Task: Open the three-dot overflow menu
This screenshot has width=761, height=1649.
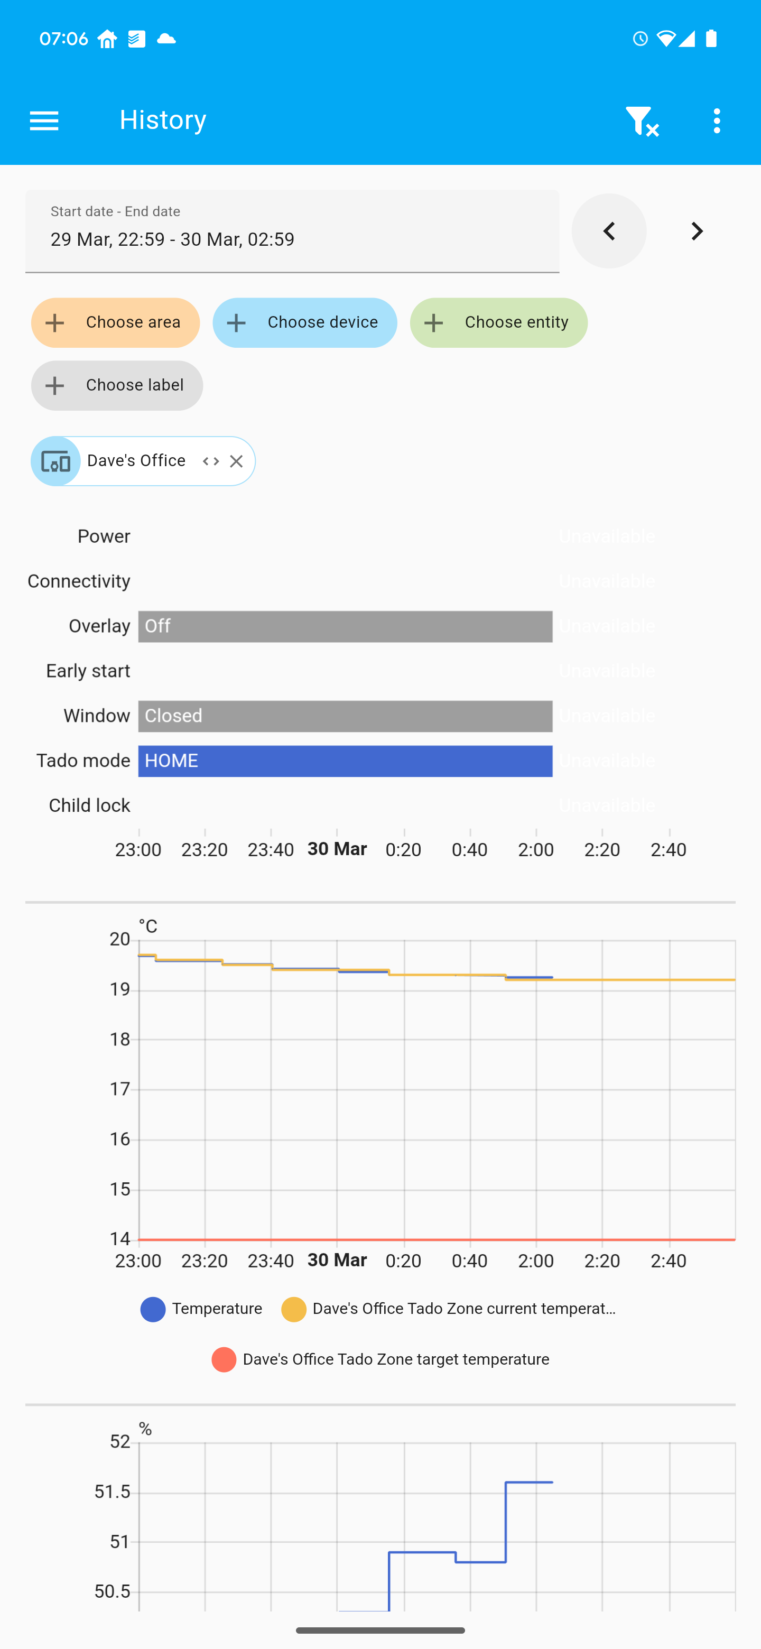Action: (717, 121)
